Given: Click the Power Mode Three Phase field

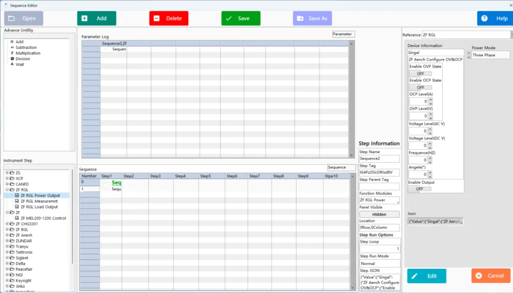Looking at the screenshot, I should coord(491,55).
